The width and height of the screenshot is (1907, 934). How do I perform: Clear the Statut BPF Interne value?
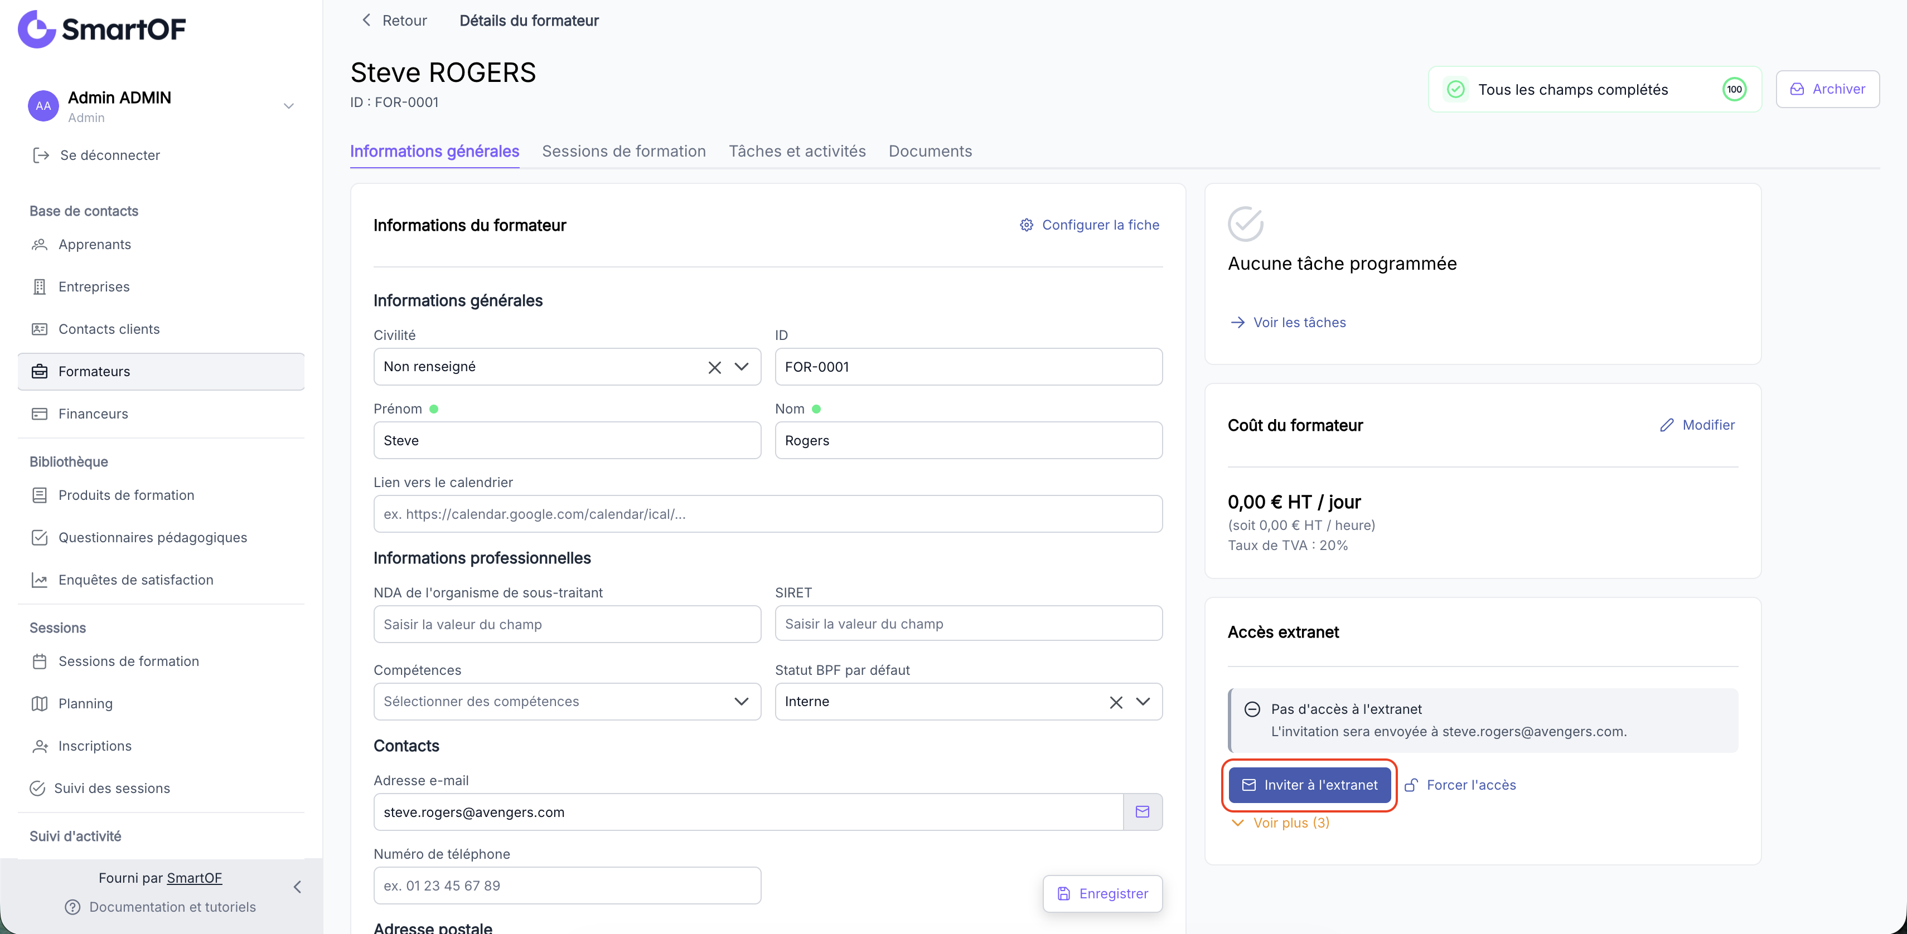[1116, 702]
